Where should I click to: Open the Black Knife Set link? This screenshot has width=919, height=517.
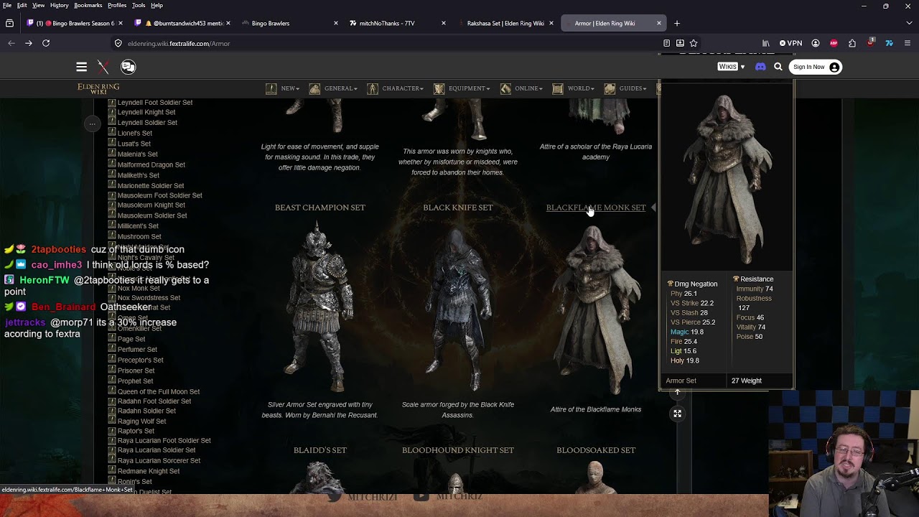tap(458, 208)
